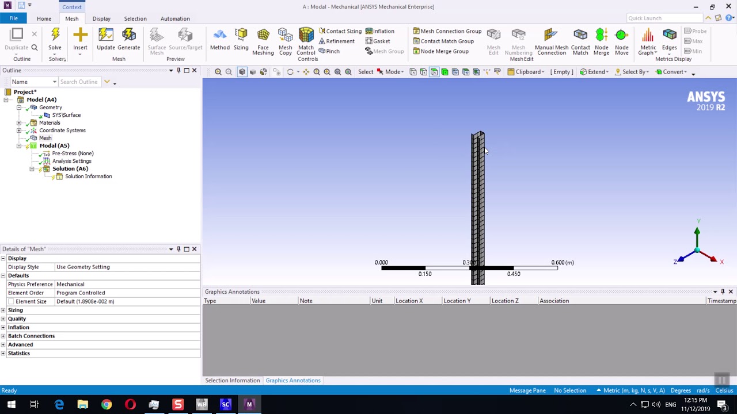737x414 pixels.
Task: Click Mesh Connection Group
Action: (447, 31)
